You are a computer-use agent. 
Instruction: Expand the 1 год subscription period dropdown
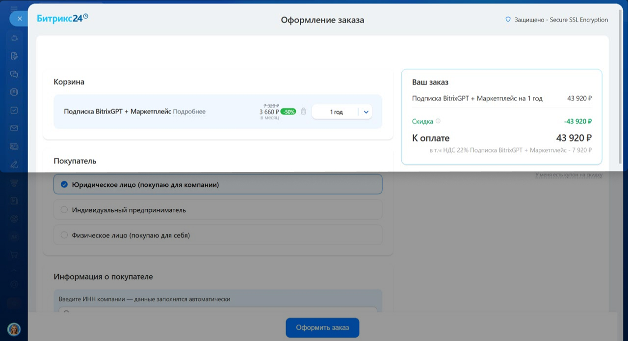(x=366, y=112)
